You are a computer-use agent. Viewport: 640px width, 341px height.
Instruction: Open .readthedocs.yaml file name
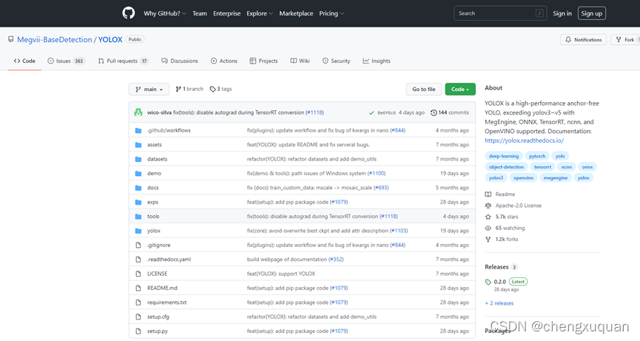pos(169,260)
